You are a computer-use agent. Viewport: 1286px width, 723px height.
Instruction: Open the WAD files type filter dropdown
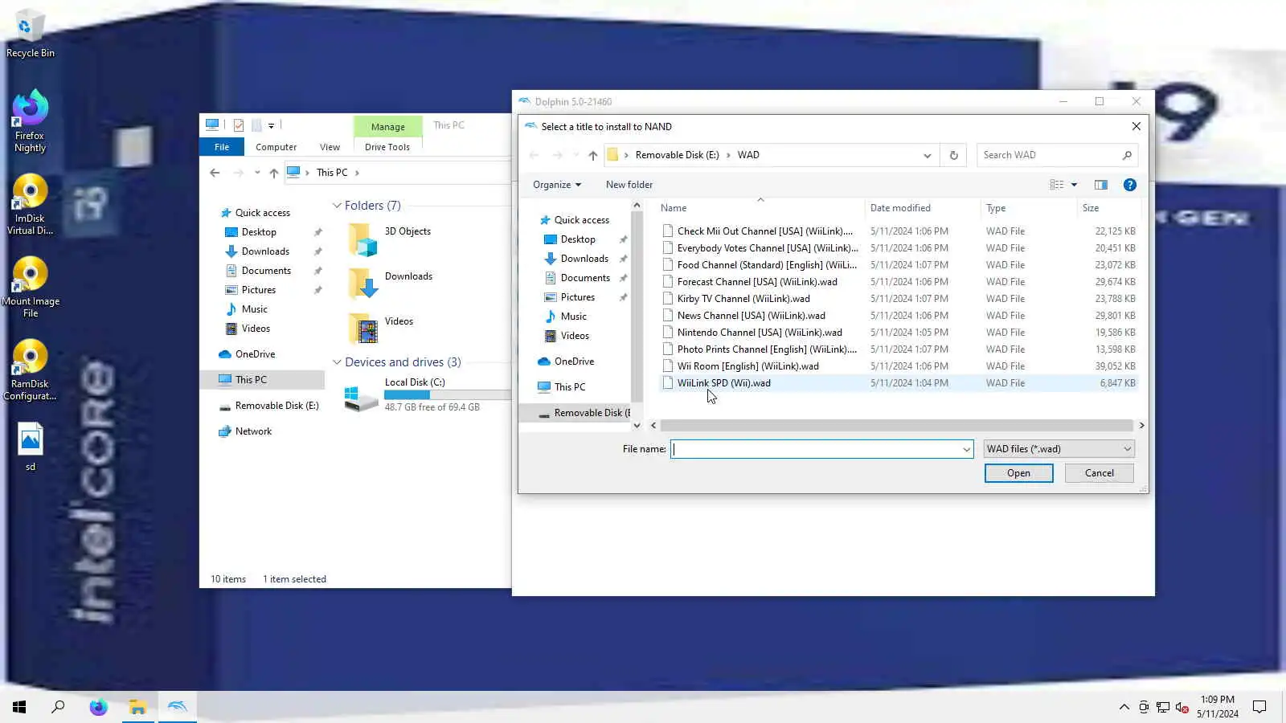pos(1059,449)
